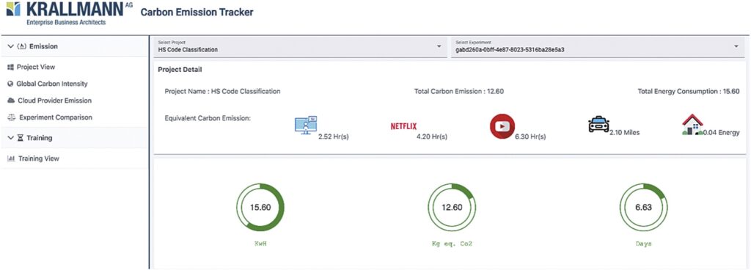
Task: Click the Select Project dropdown arrow
Action: (x=439, y=46)
